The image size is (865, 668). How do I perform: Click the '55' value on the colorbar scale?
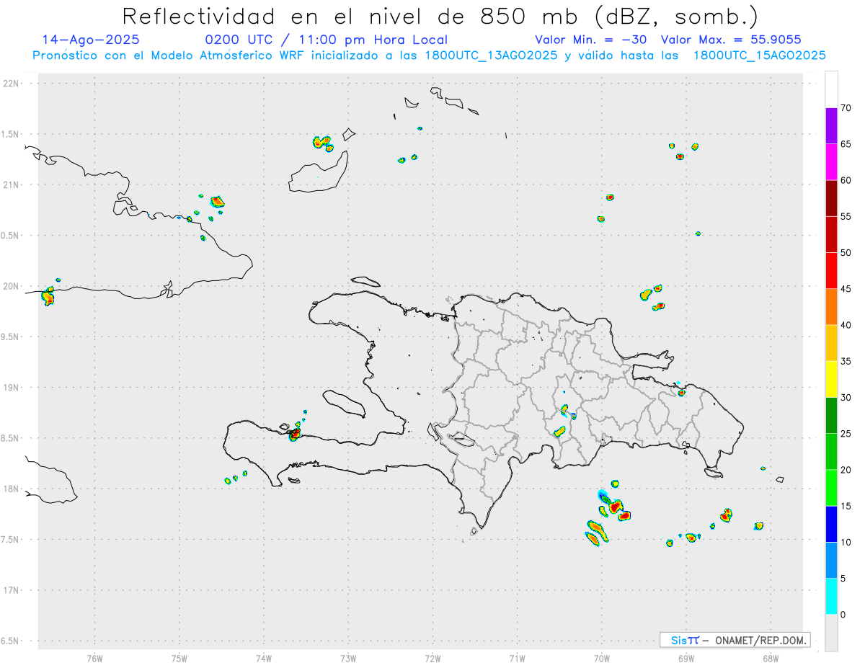(846, 217)
